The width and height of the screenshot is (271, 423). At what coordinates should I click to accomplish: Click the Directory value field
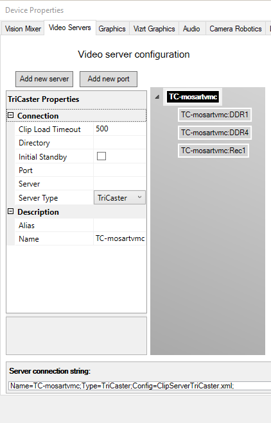click(x=119, y=143)
